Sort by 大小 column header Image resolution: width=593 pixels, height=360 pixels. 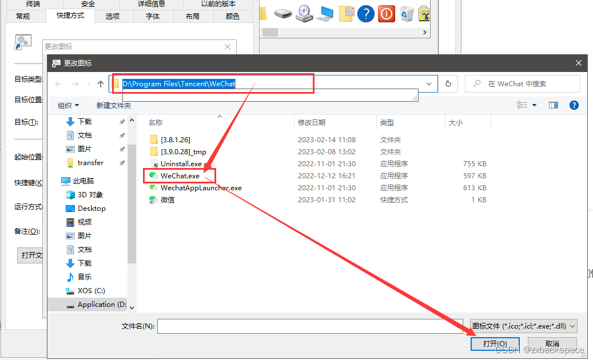click(456, 122)
